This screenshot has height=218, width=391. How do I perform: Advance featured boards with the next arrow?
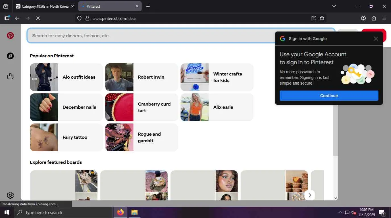(310, 195)
